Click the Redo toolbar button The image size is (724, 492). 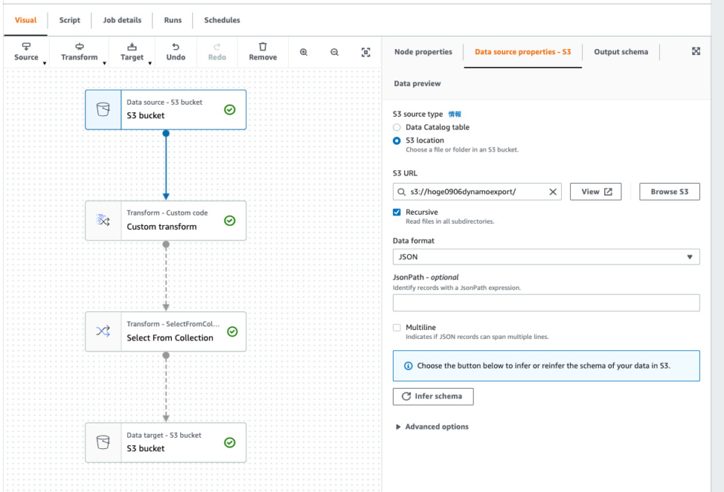point(217,52)
